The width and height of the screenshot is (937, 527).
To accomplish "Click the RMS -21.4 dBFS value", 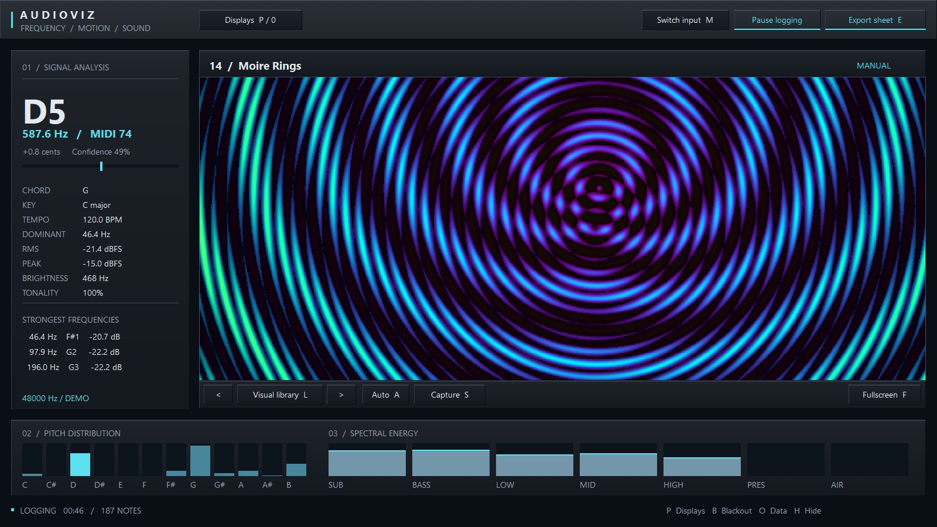I will tap(102, 249).
